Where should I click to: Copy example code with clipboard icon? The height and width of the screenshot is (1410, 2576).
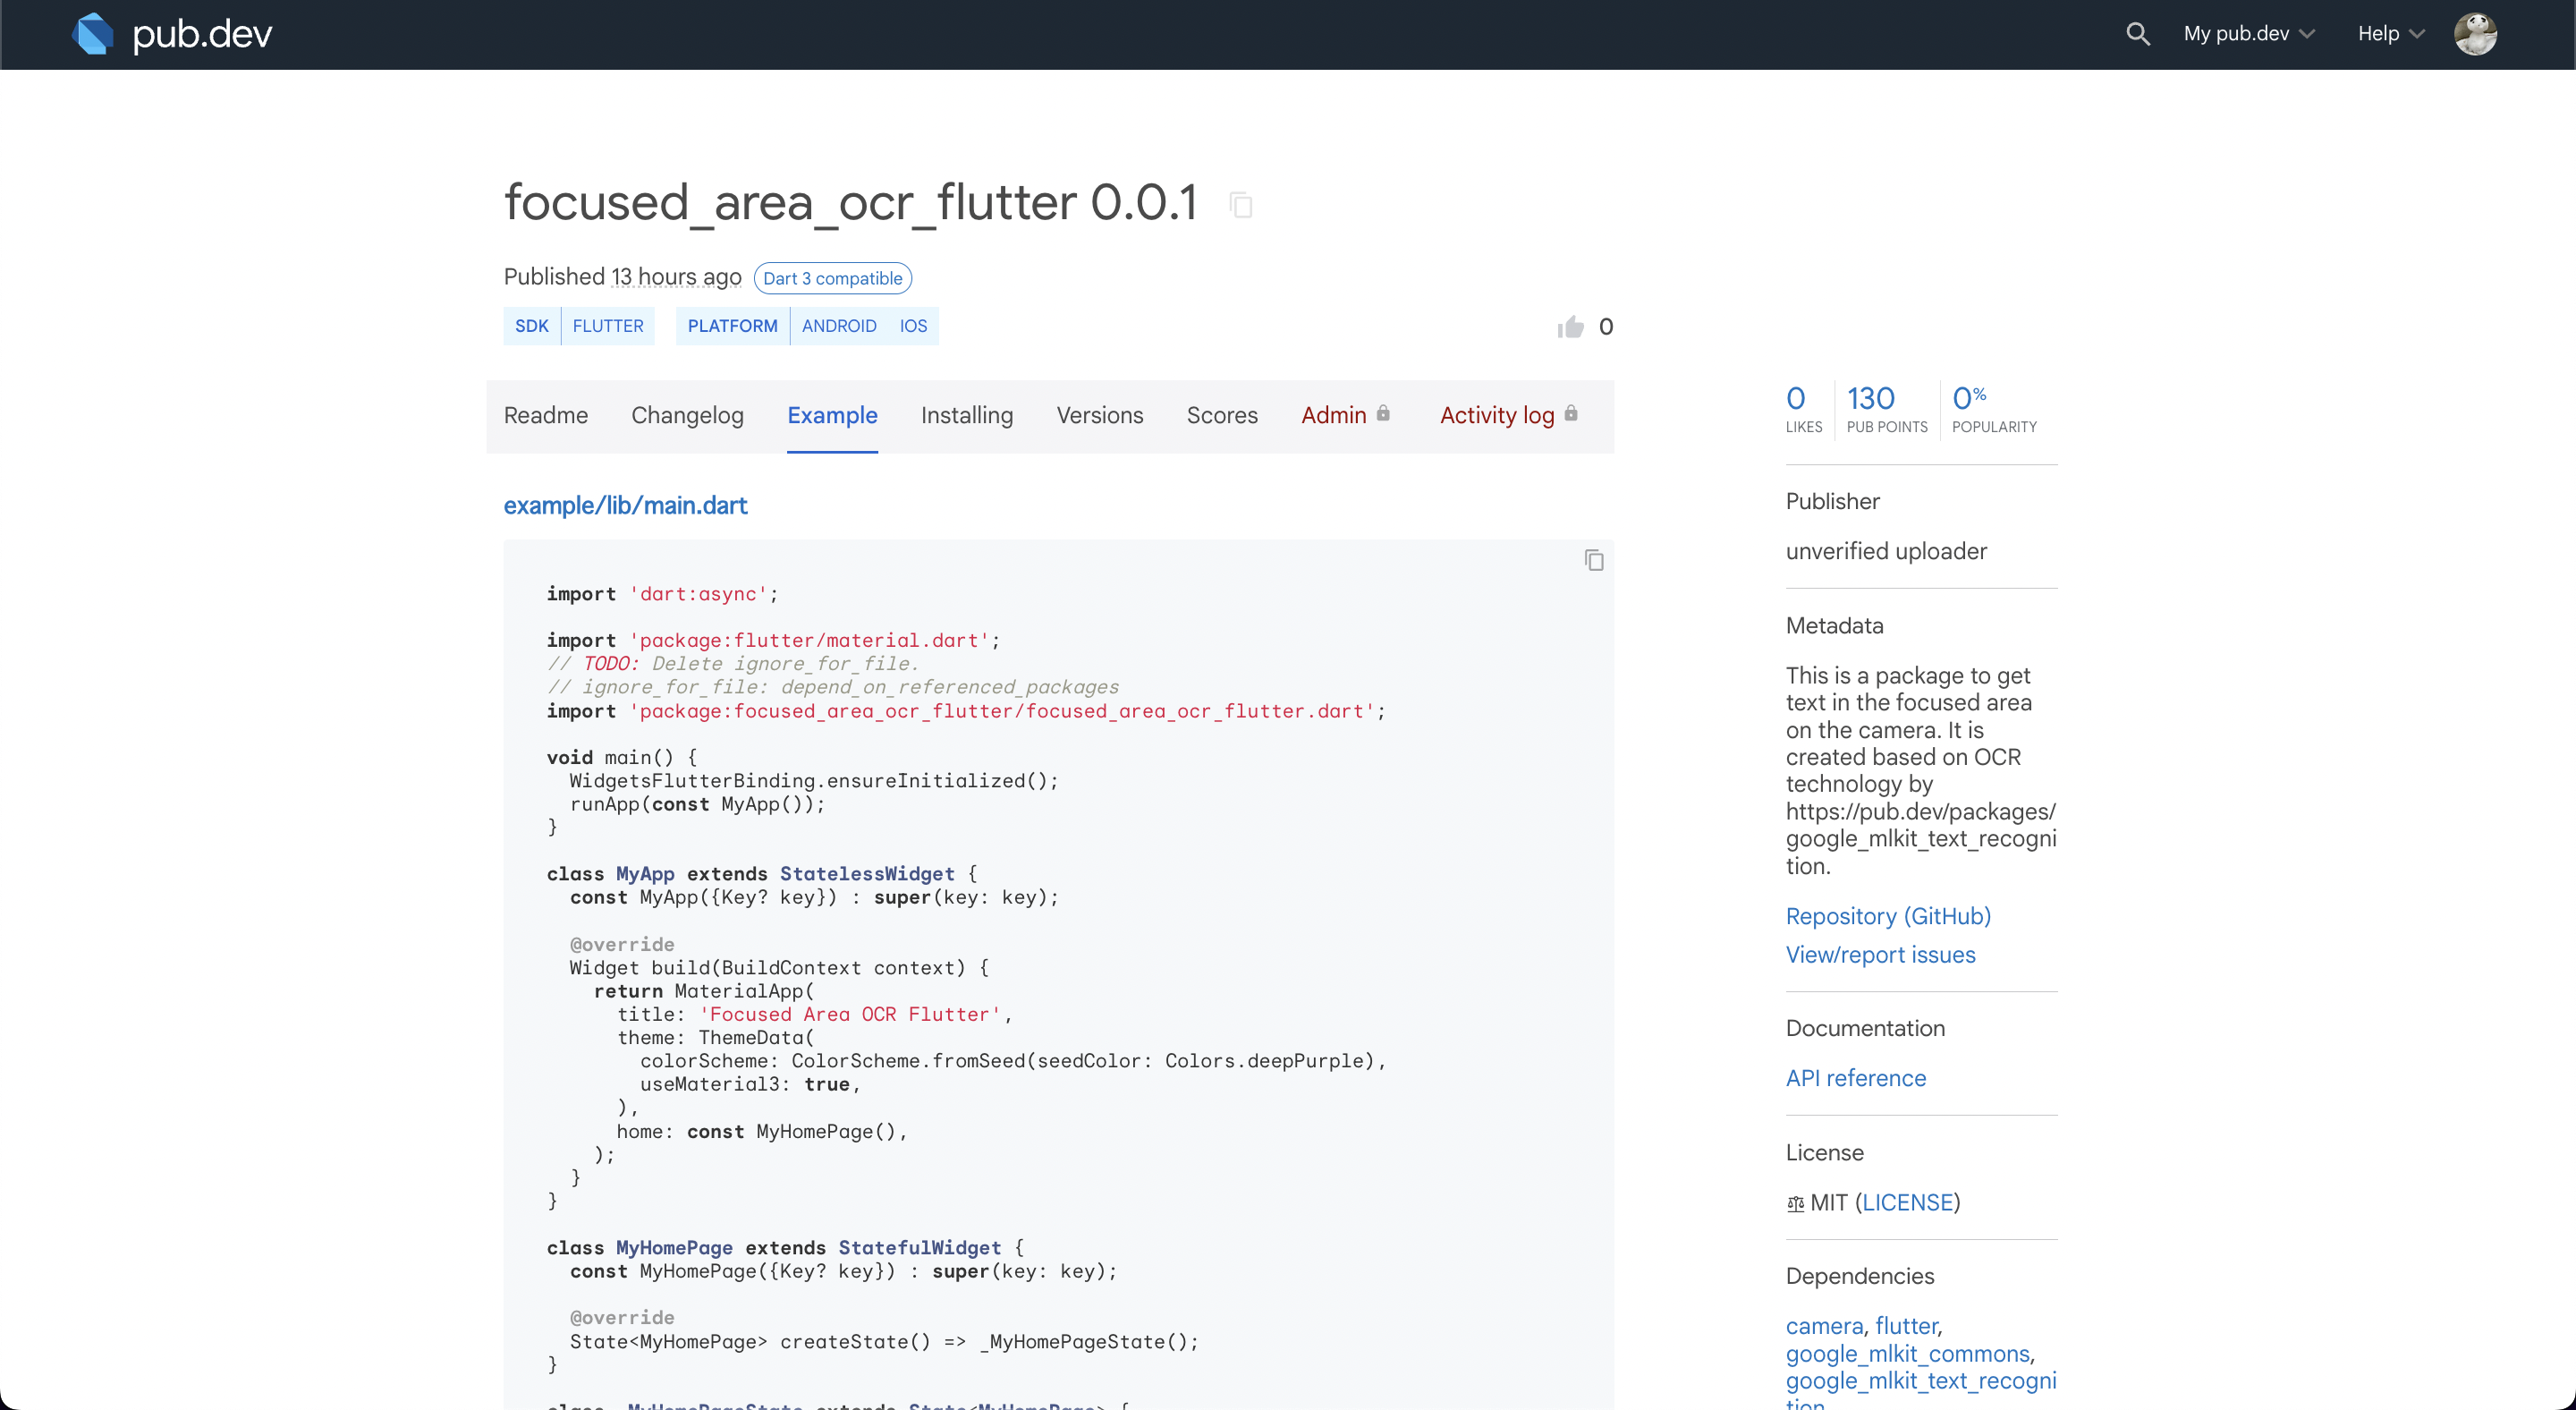[1594, 560]
